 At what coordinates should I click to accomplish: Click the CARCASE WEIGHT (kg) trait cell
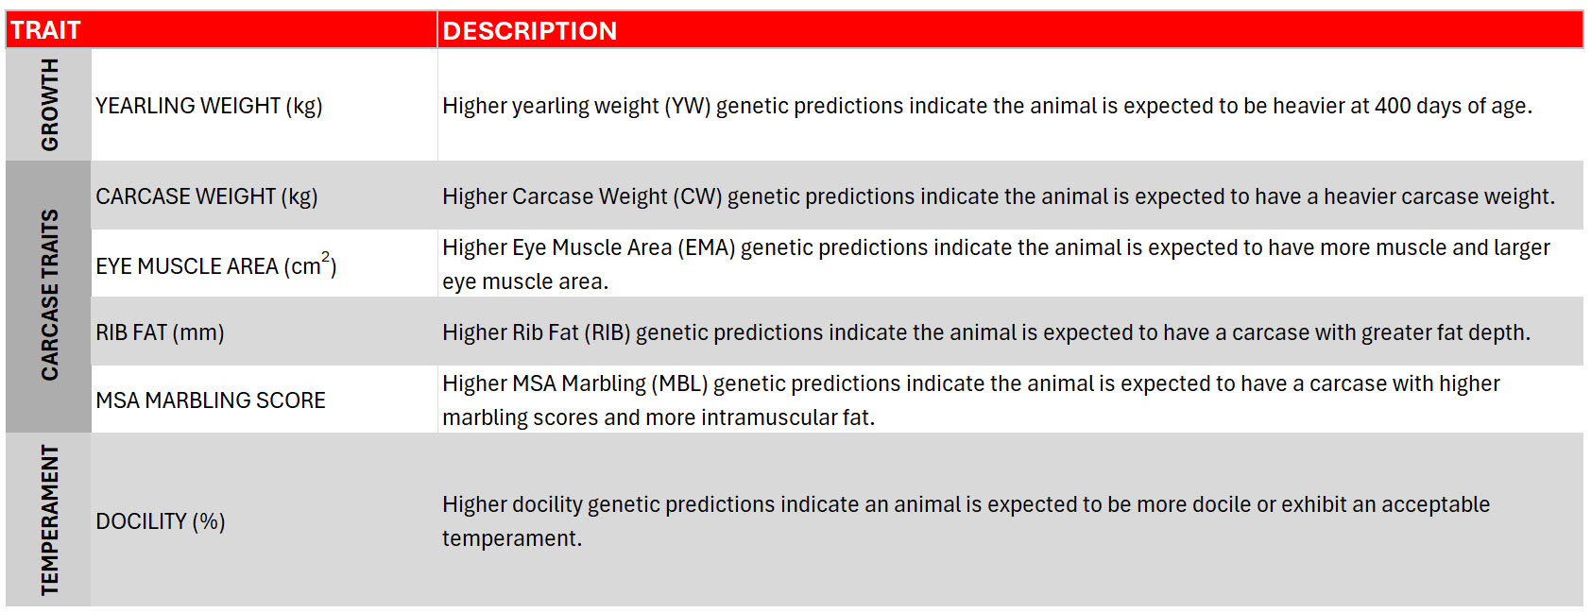tap(206, 196)
